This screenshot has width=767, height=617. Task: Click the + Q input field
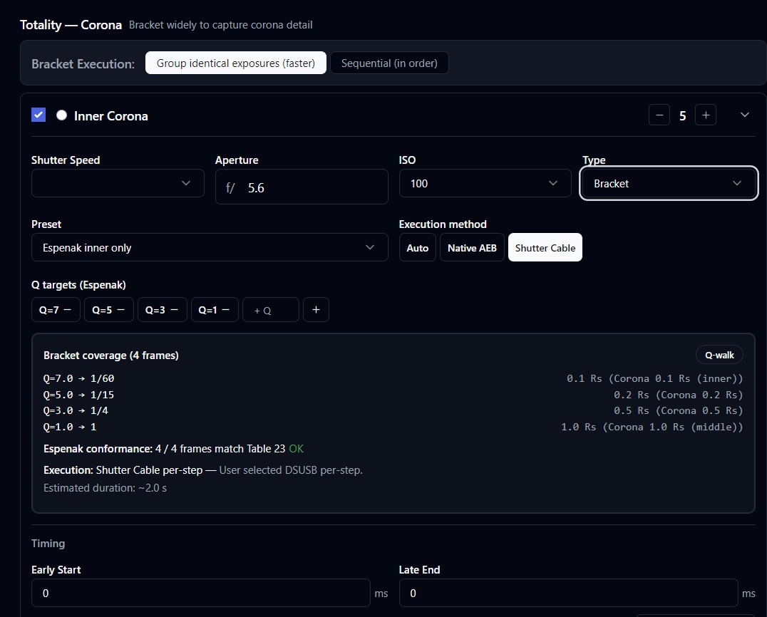pyautogui.click(x=270, y=310)
